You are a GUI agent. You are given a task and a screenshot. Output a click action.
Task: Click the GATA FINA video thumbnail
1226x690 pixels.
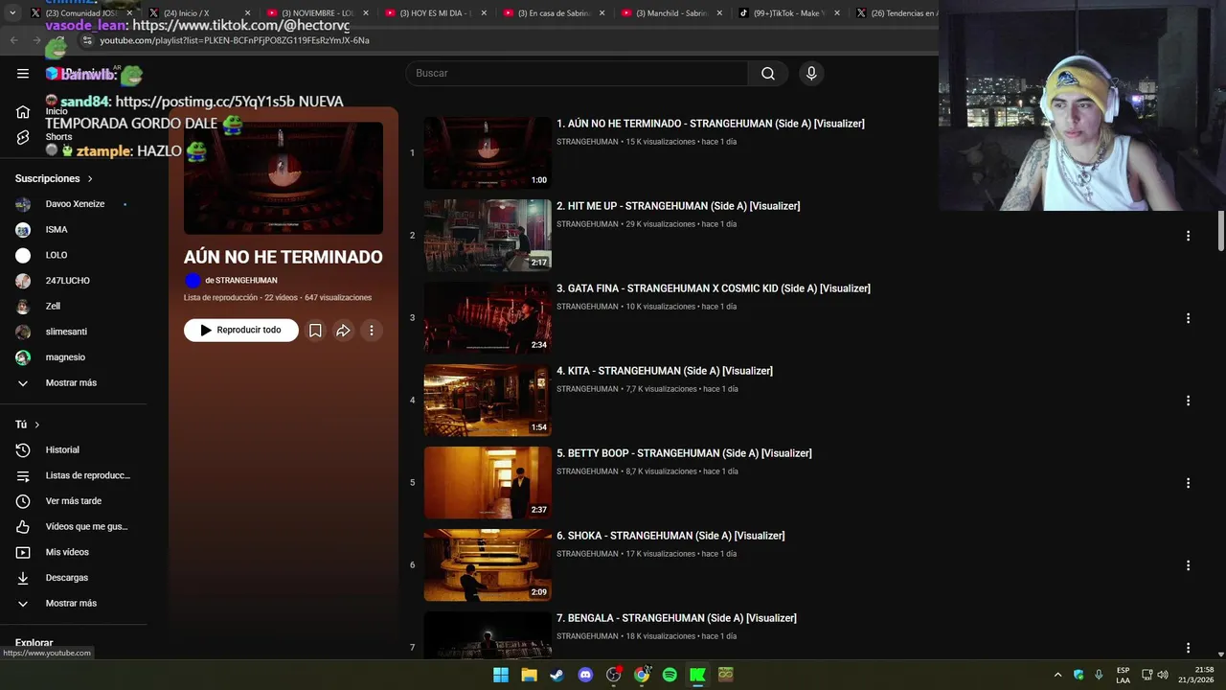click(488, 318)
